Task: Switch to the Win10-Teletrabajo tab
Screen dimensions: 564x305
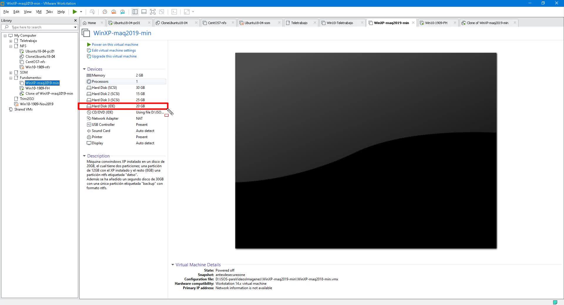Action: tap(340, 23)
